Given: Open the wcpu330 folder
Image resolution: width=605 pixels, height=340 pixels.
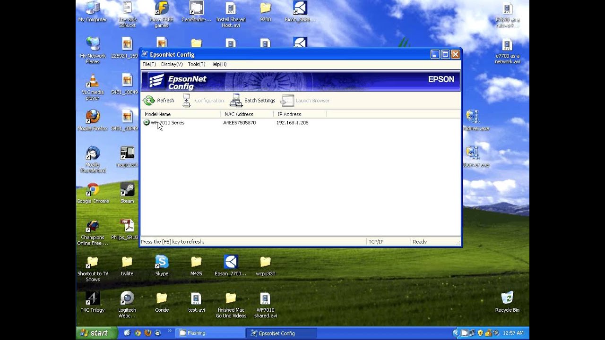Looking at the screenshot, I should pos(265,266).
